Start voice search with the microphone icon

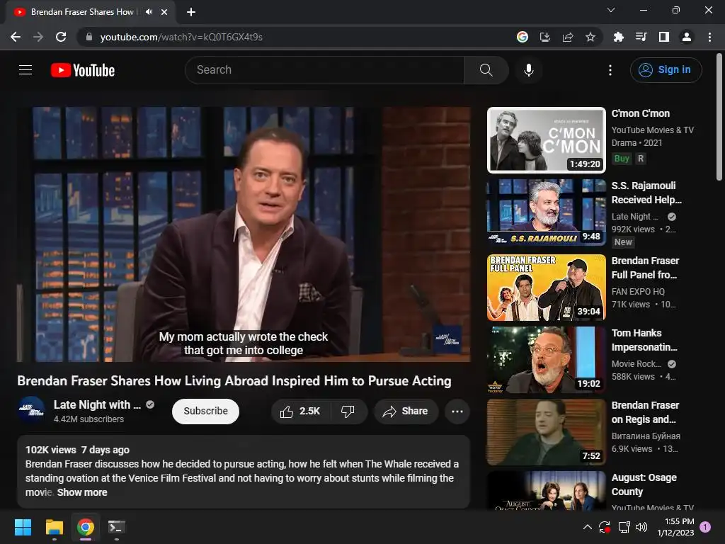click(x=528, y=70)
